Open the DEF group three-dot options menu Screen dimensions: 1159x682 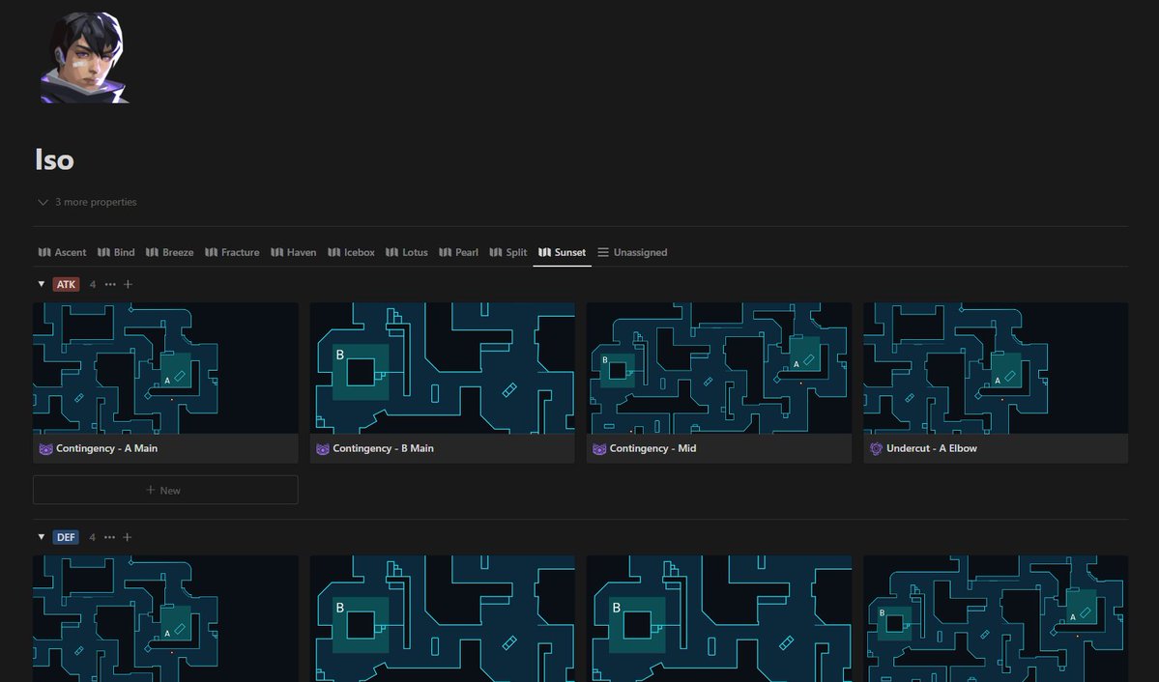(109, 537)
